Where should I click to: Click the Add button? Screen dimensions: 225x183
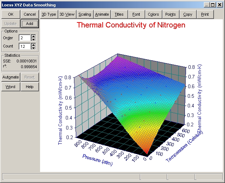tap(30, 24)
